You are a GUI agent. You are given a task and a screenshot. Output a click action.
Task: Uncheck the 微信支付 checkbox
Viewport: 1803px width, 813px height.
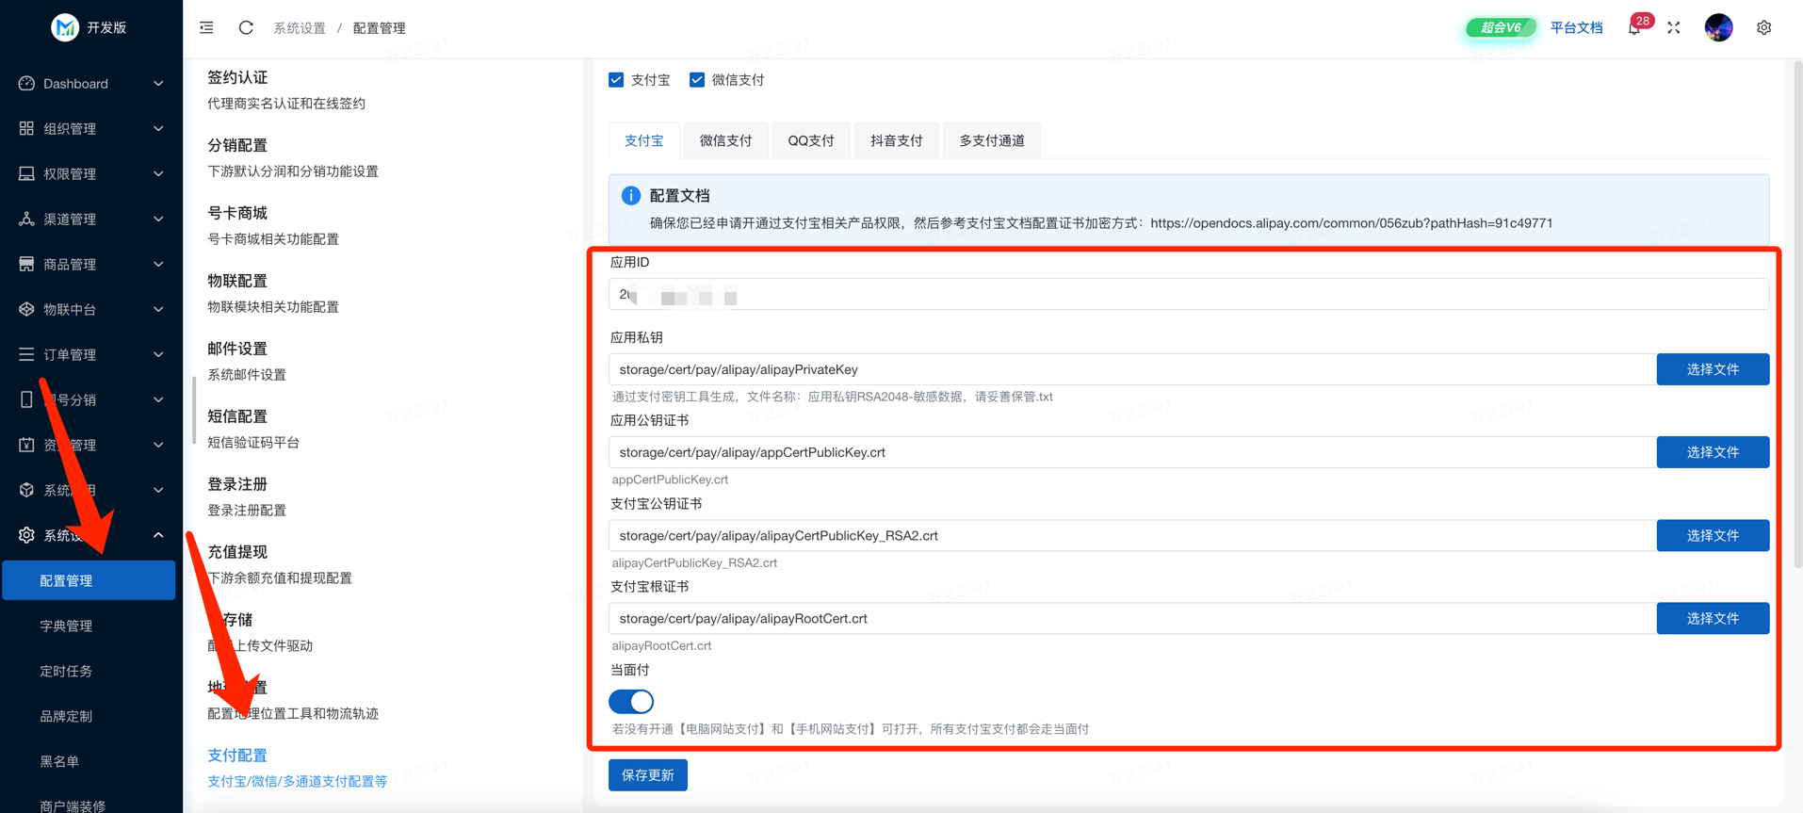coord(697,80)
